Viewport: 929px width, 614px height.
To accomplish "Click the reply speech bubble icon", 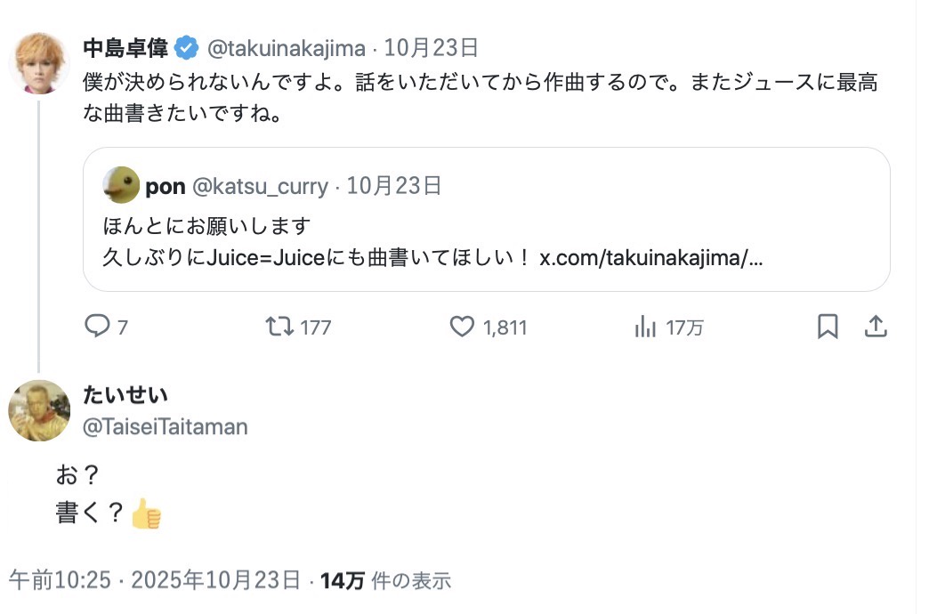I will [x=96, y=327].
